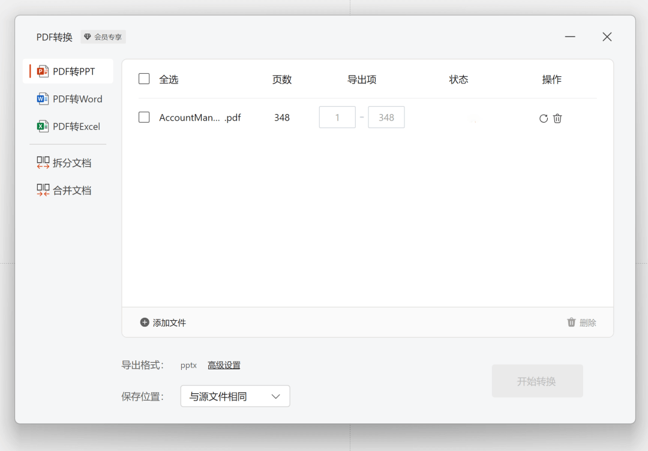The image size is (648, 451).
Task: Open the PDF转Excel conversion tool
Action: 43,126
